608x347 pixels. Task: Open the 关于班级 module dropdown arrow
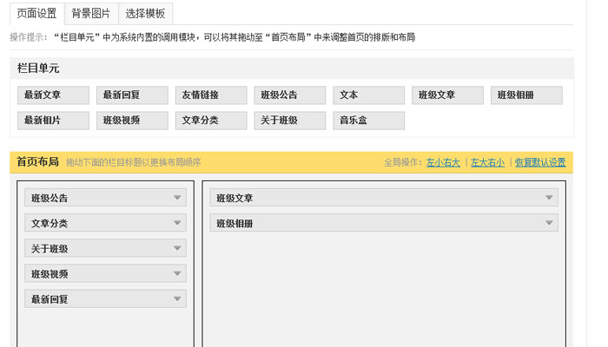tap(177, 248)
